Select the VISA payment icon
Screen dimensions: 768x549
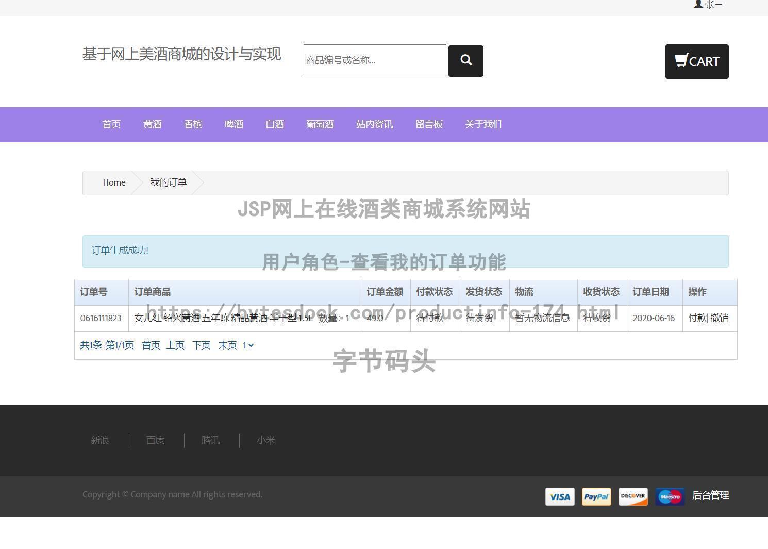coord(559,496)
